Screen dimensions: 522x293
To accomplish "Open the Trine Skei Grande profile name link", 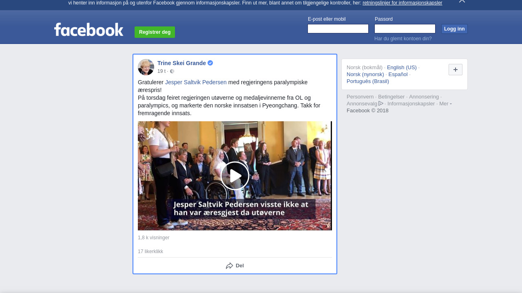I will pos(181,63).
